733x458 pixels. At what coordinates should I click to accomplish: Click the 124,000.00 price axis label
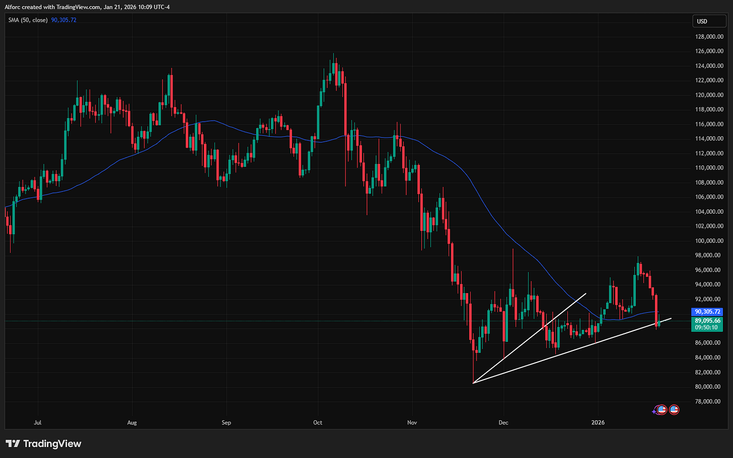pos(709,66)
